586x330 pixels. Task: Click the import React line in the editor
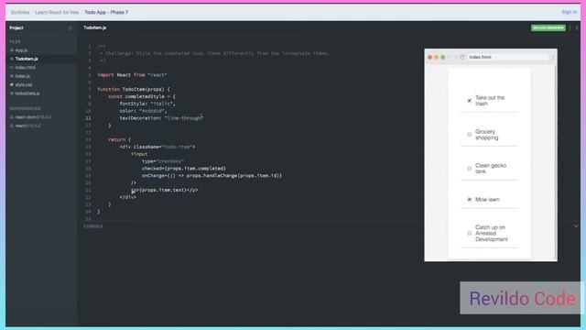132,75
